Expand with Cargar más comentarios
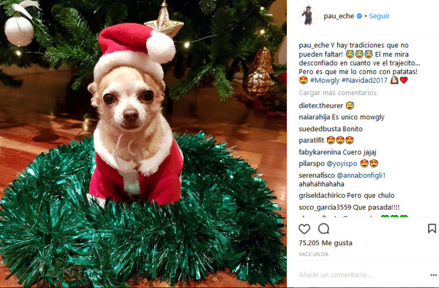The height and width of the screenshot is (288, 439). 338,93
